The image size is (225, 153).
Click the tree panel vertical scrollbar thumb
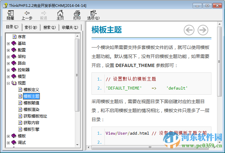(77, 75)
